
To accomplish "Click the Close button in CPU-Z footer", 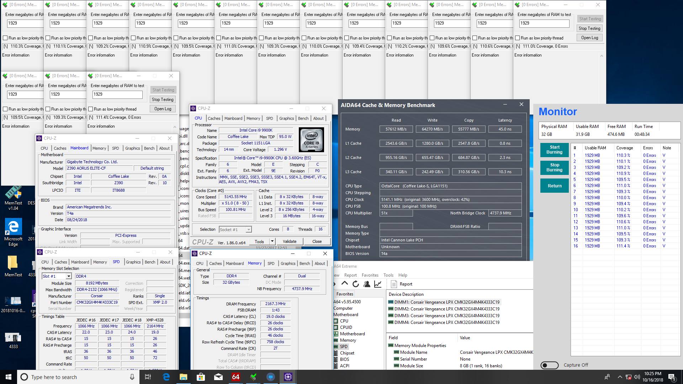I will pos(317,241).
